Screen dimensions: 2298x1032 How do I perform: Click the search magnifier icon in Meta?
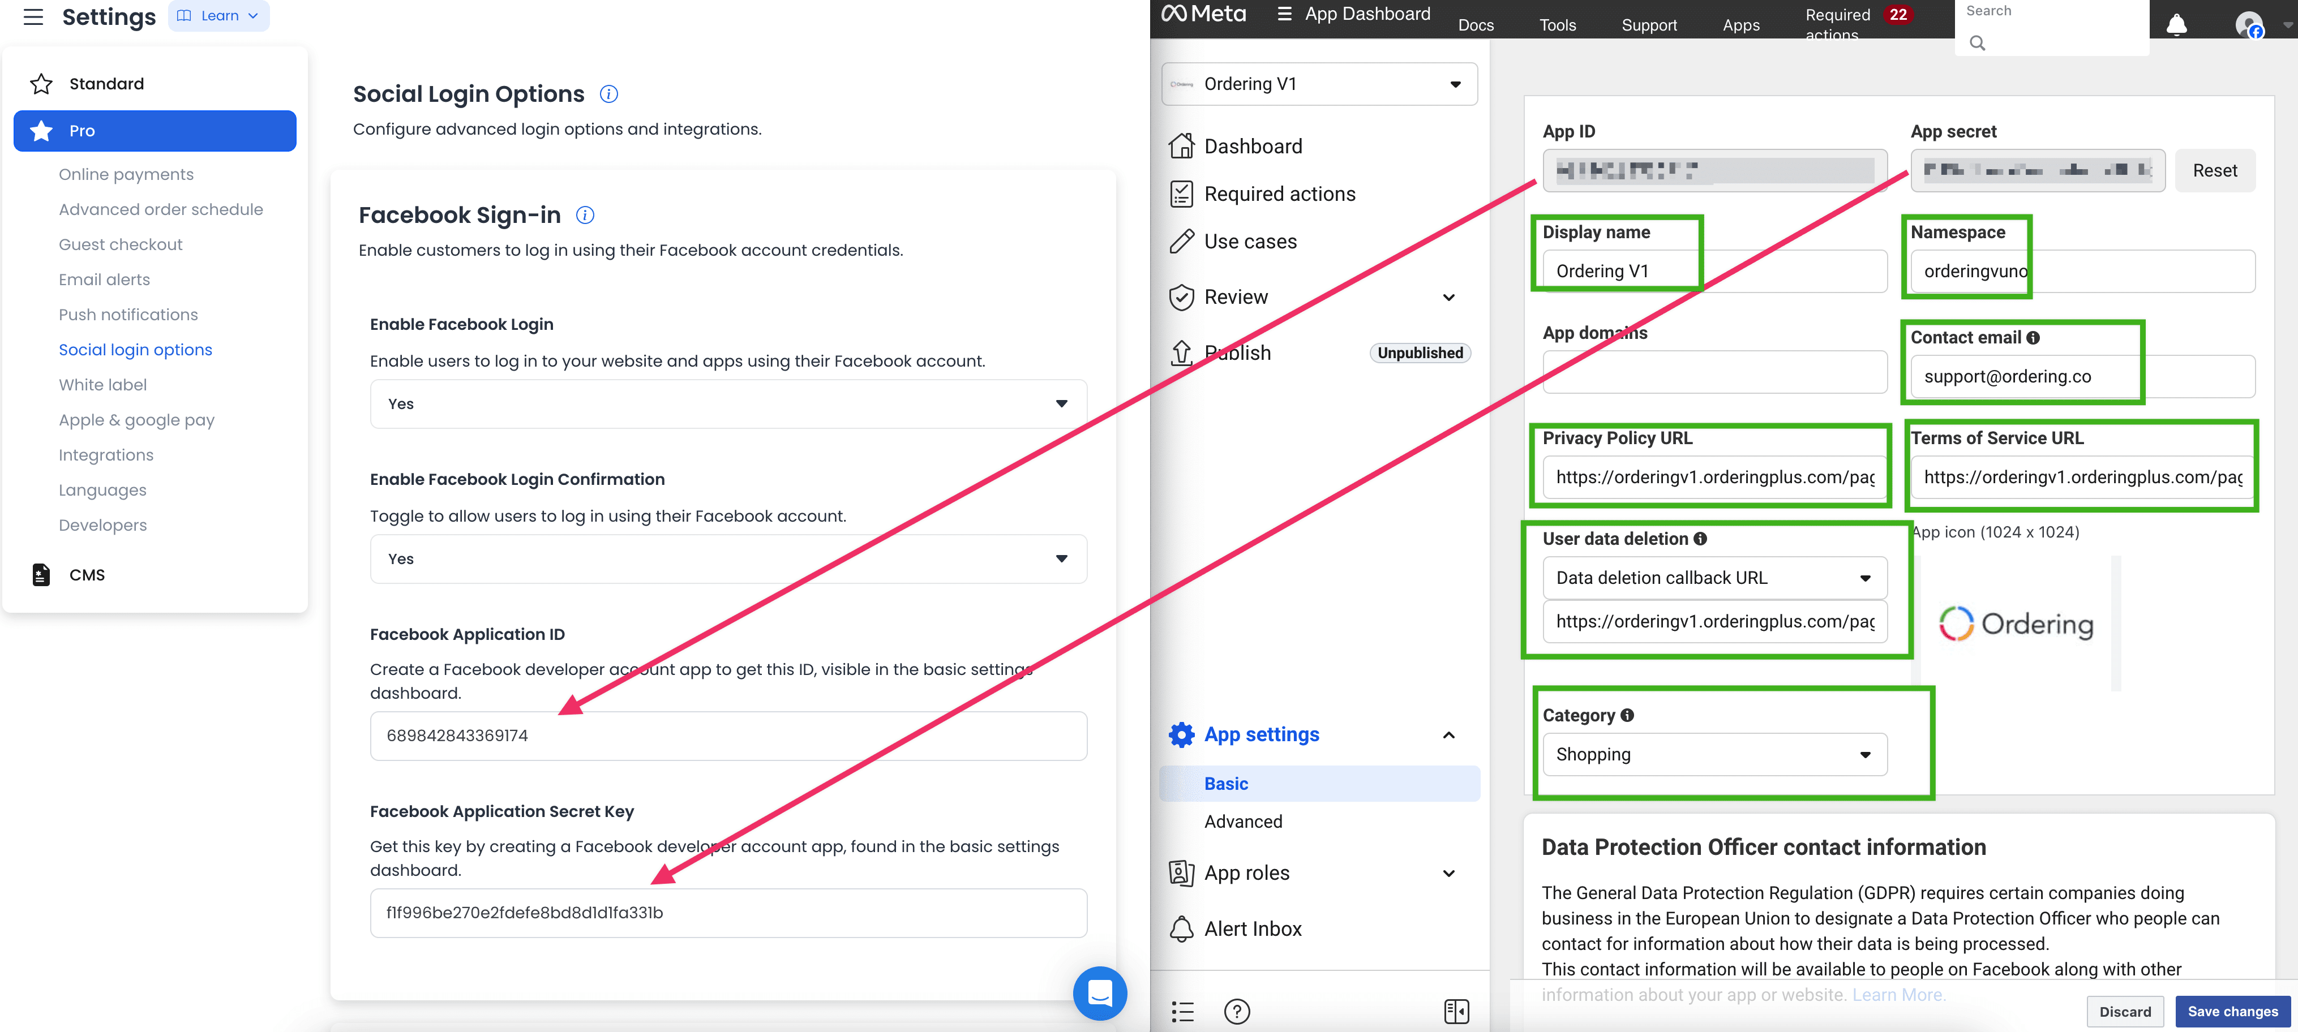[1977, 43]
